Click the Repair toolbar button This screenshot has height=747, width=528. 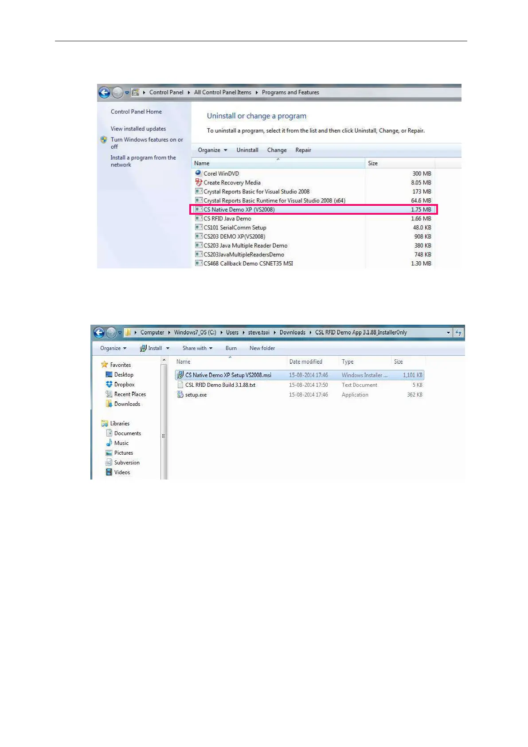coord(303,150)
